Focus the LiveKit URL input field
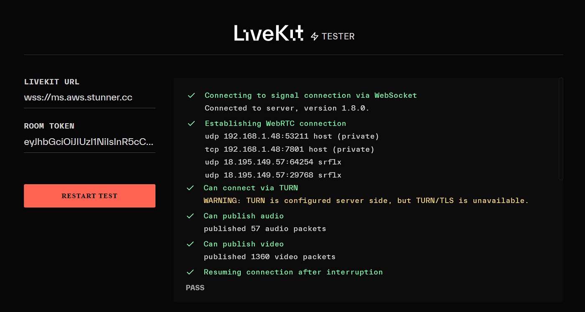 coord(89,98)
